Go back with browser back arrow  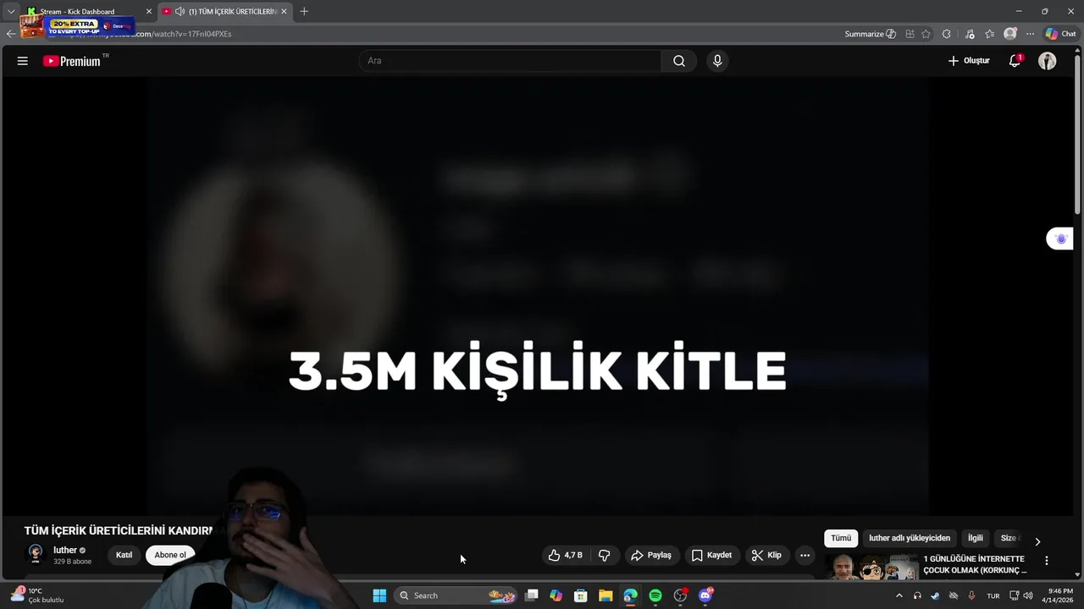point(11,34)
